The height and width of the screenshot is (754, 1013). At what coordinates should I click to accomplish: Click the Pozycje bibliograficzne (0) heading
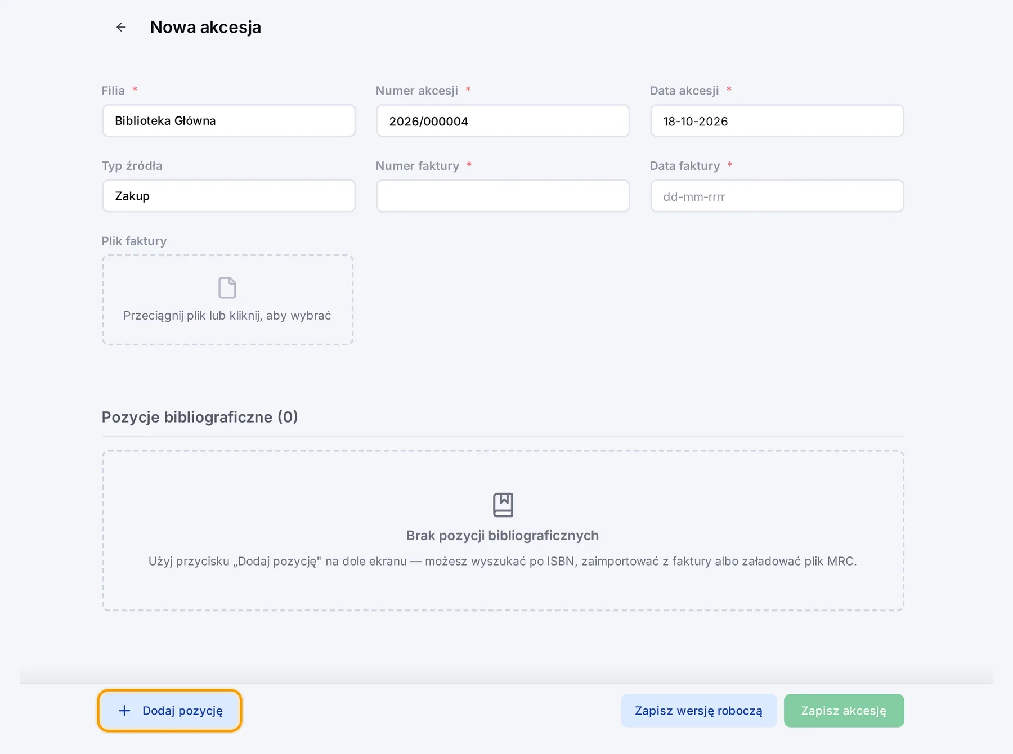click(200, 417)
